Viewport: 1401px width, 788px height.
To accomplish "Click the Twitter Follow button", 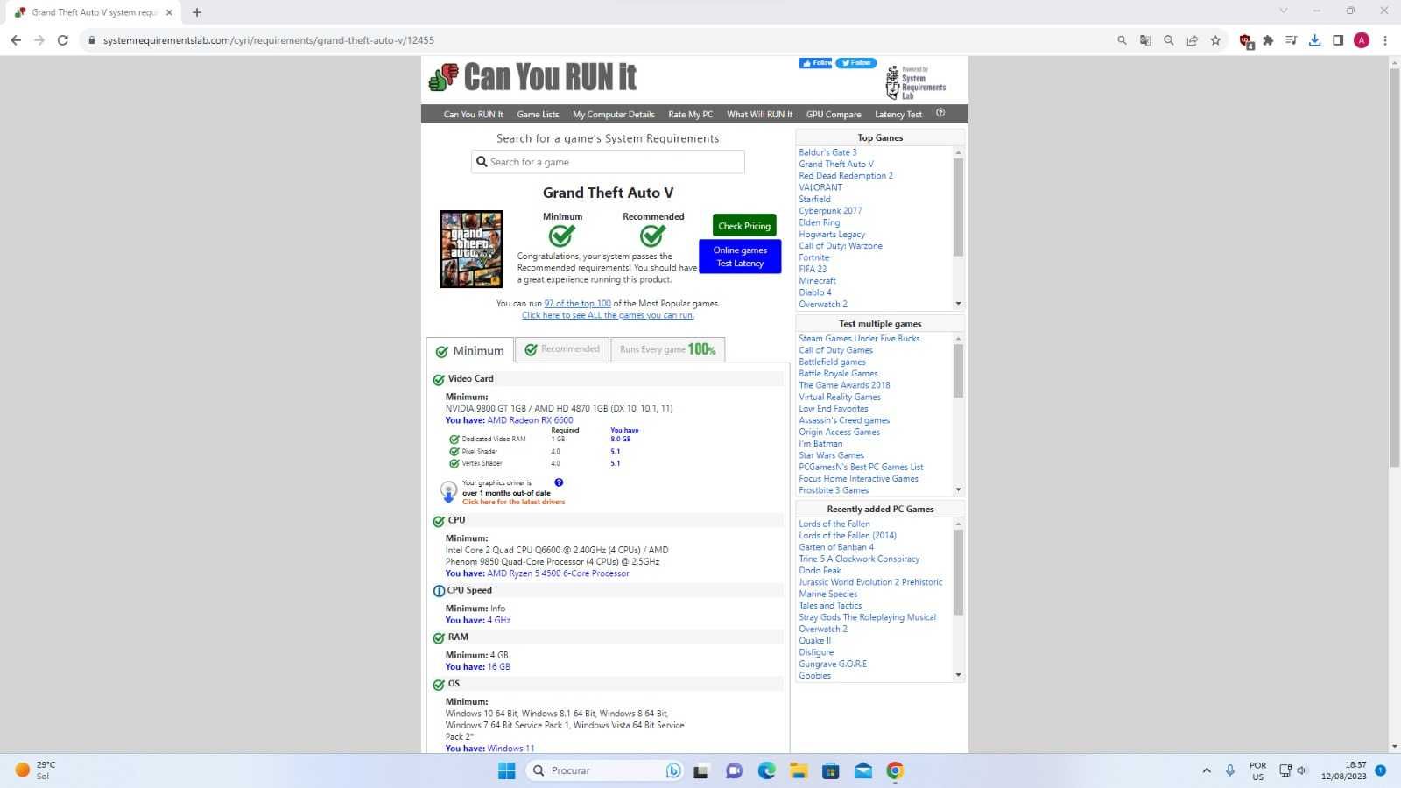I will point(856,63).
